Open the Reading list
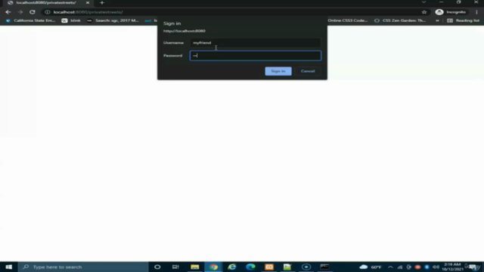This screenshot has width=484, height=272. [x=464, y=20]
